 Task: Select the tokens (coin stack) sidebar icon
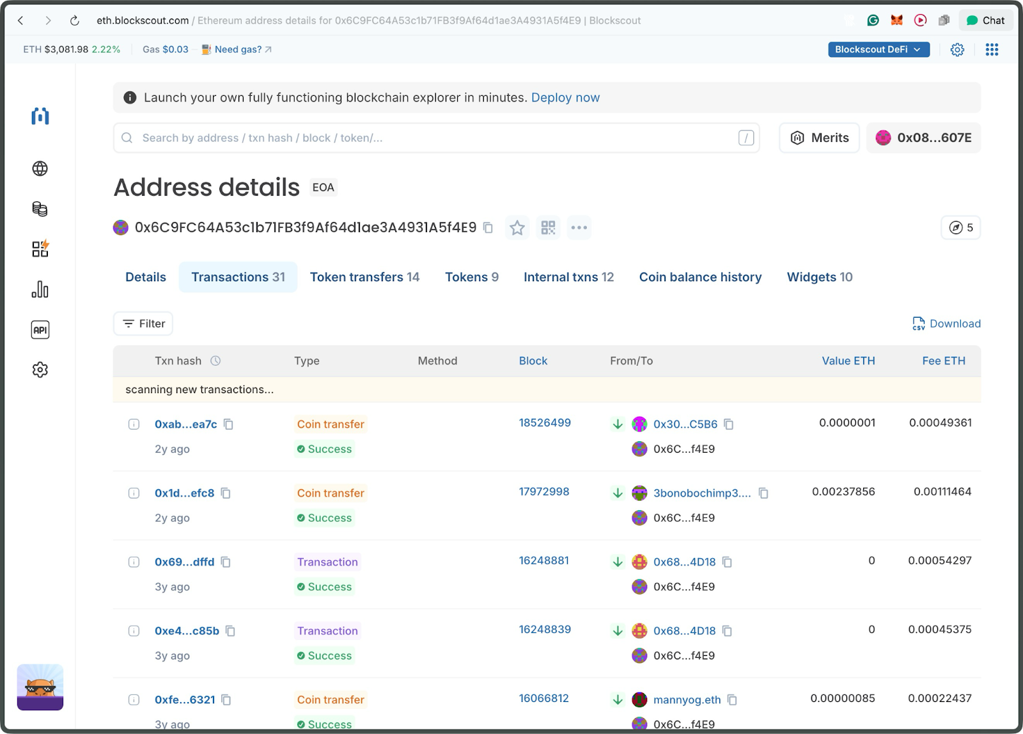[40, 209]
